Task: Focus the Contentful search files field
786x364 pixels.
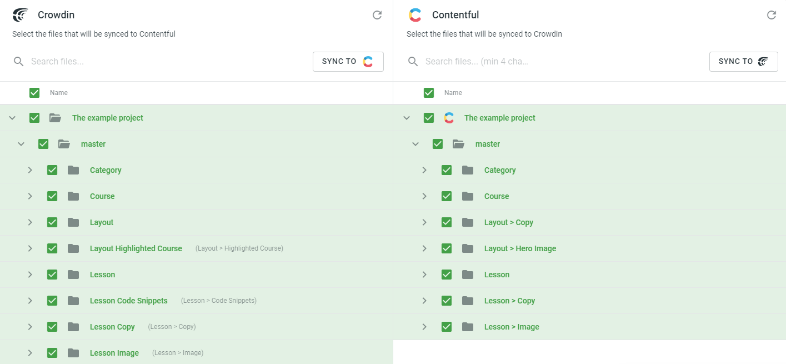Action: (562, 61)
